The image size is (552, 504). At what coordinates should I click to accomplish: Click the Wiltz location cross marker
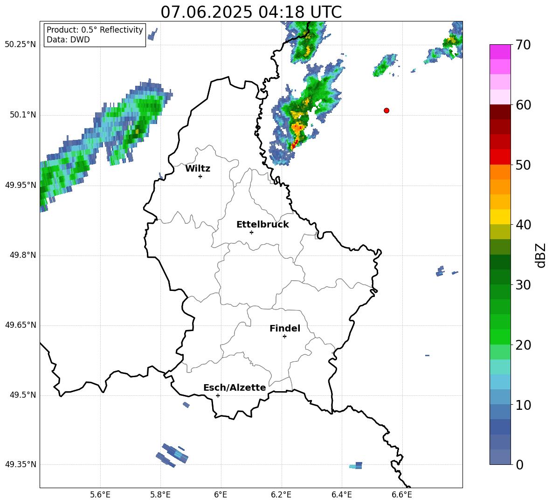[200, 176]
